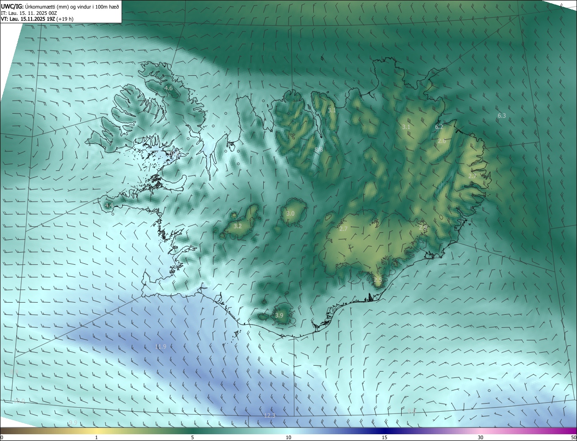Click the 8.8 value label on the map
This screenshot has width=577, height=441.
[319, 150]
